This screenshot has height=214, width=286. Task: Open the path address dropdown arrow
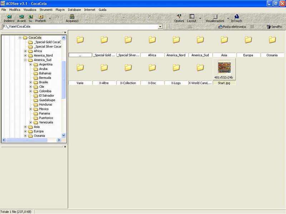(160, 27)
